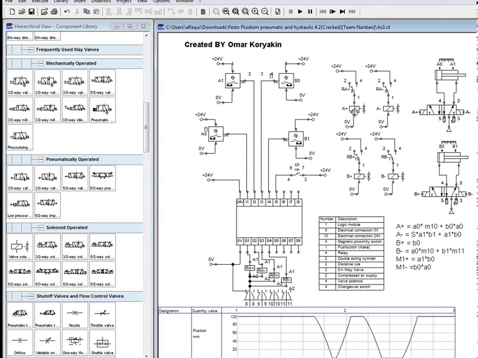478x358 pixels.
Task: Open the Execute menu
Action: [x=39, y=1]
